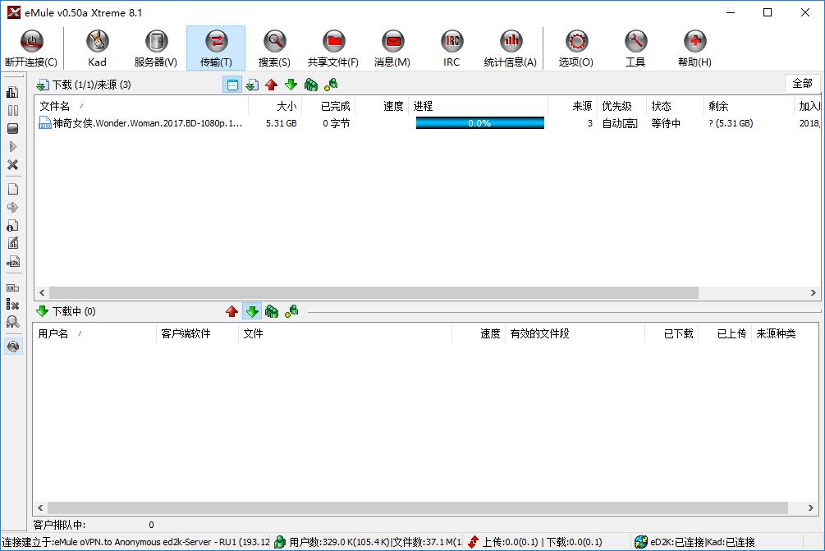Toggle the highlighted bottom sidebar icon
Screen dimensions: 825x551
point(13,347)
